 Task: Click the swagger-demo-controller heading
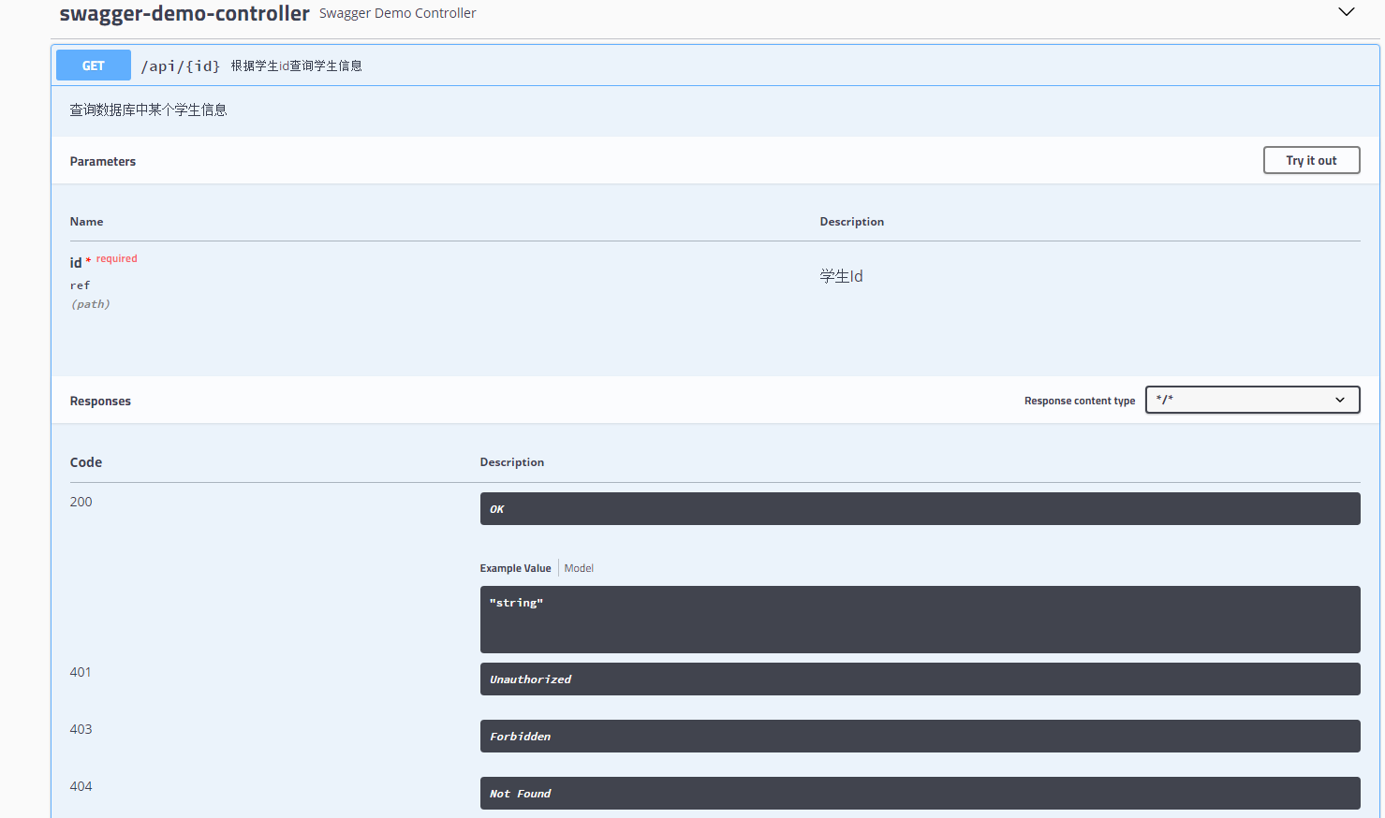(184, 13)
